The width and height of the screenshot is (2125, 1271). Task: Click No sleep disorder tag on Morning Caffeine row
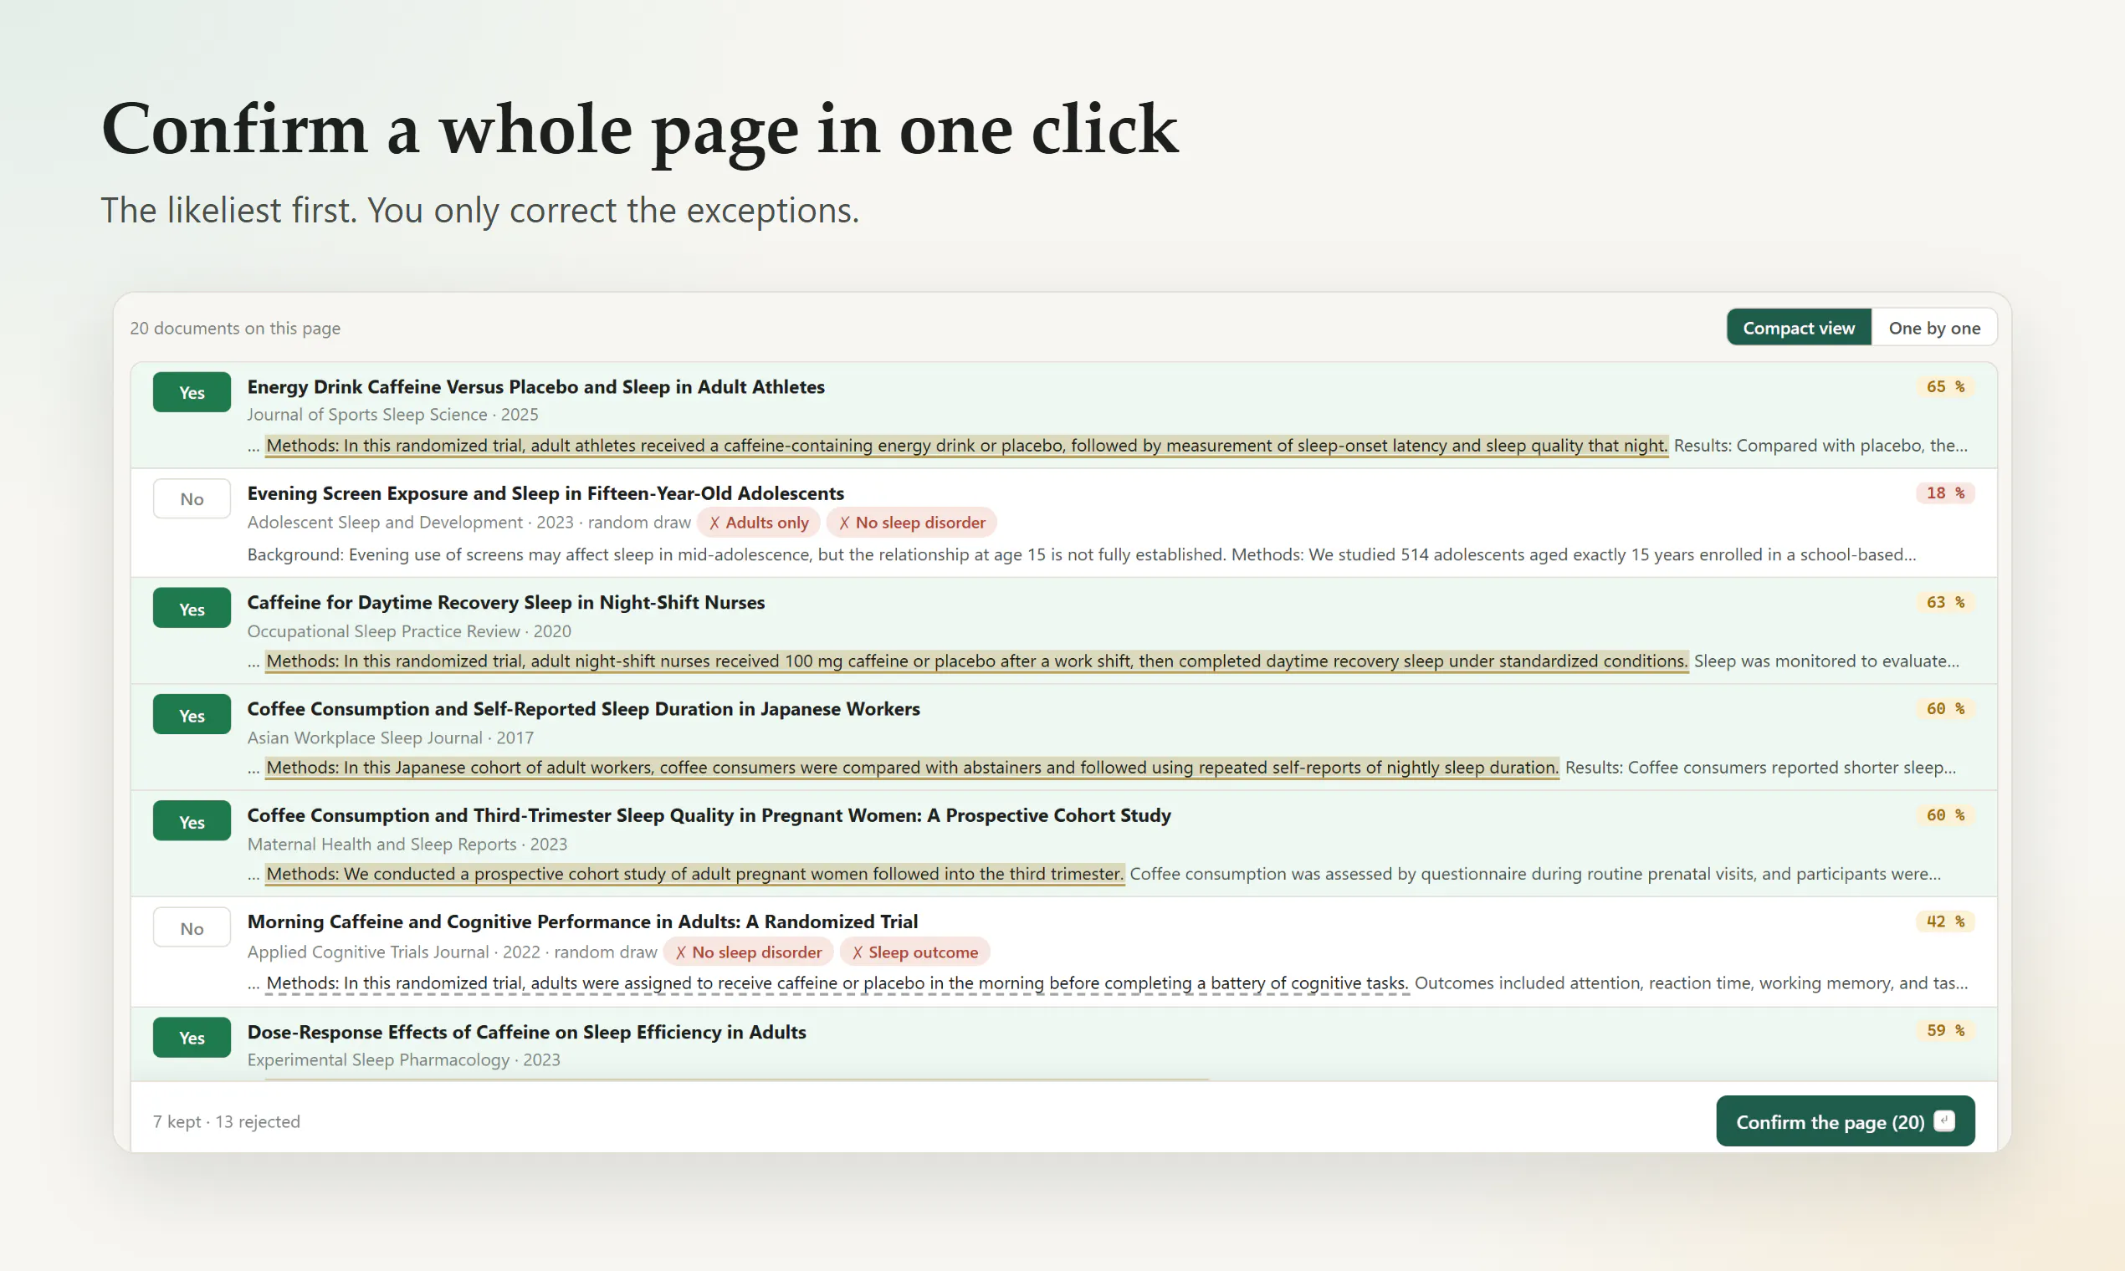click(748, 952)
